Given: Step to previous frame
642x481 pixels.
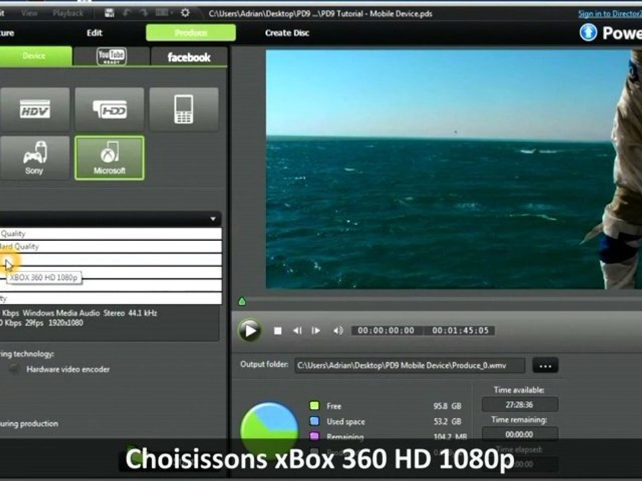Looking at the screenshot, I should [x=297, y=331].
